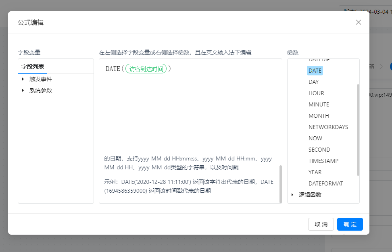Choose the DAY function
392x252 pixels.
(313, 82)
